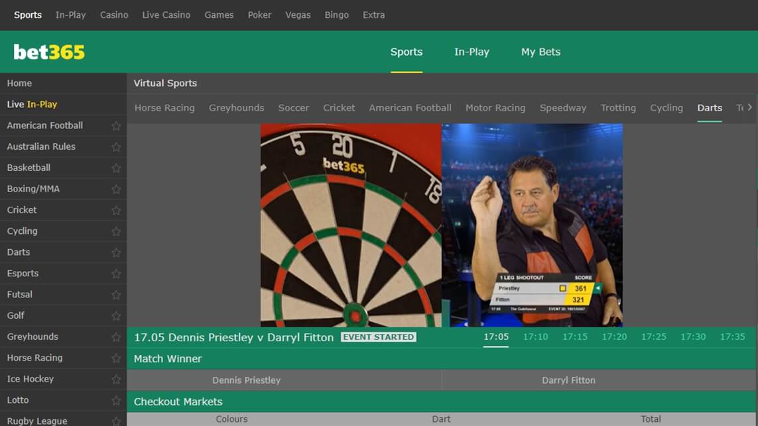Screen dimensions: 758x426
Task: Open virtual Cycling tab
Action: point(666,108)
